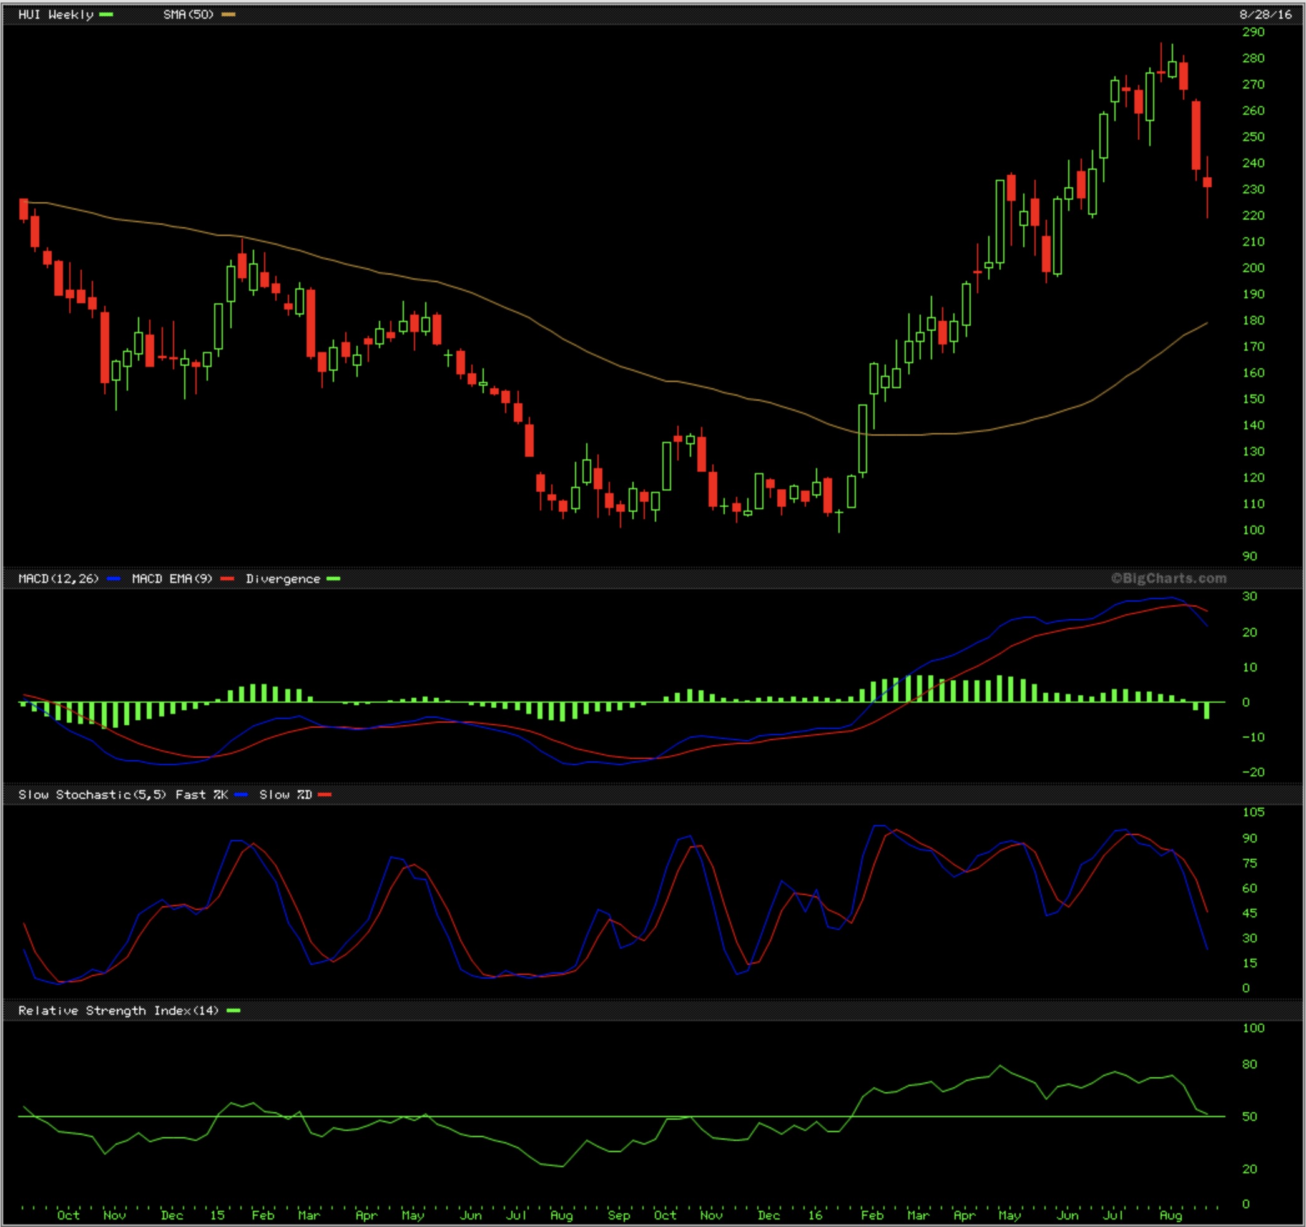Click the green HUI Weekly legend swatch
This screenshot has width=1306, height=1227.
pos(106,14)
